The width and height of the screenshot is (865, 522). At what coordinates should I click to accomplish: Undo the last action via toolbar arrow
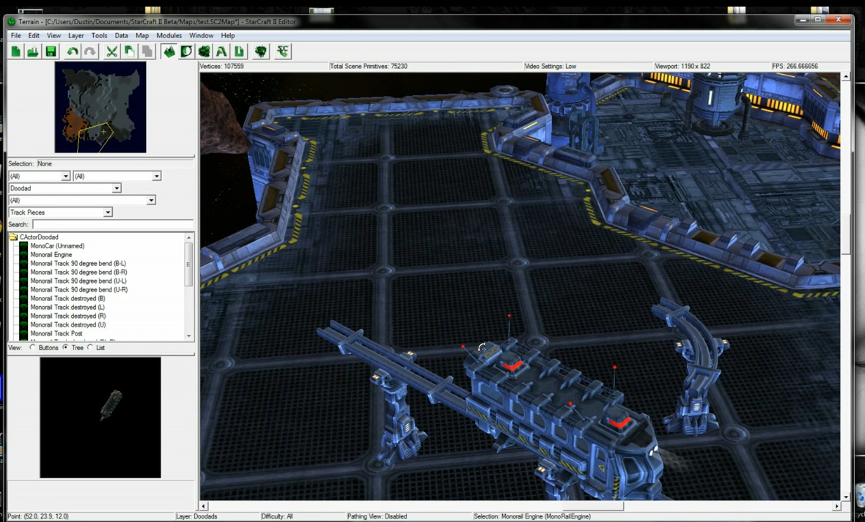(x=73, y=51)
